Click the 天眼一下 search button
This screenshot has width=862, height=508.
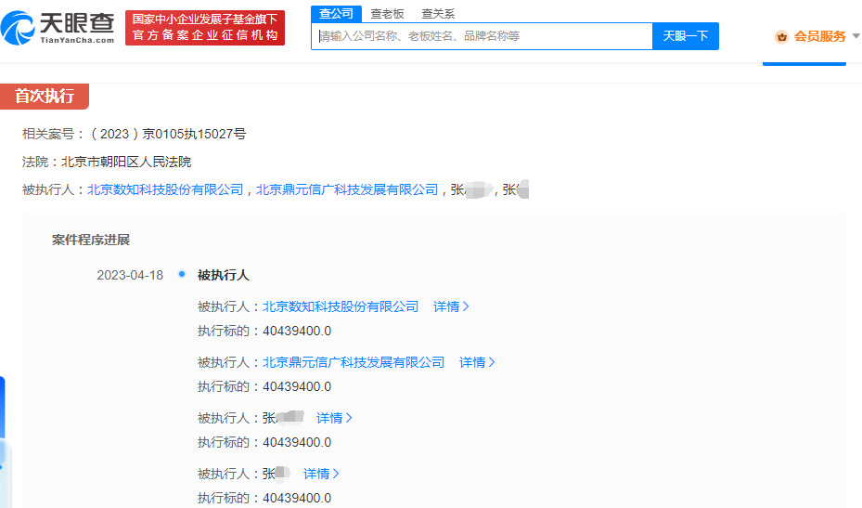click(x=686, y=36)
